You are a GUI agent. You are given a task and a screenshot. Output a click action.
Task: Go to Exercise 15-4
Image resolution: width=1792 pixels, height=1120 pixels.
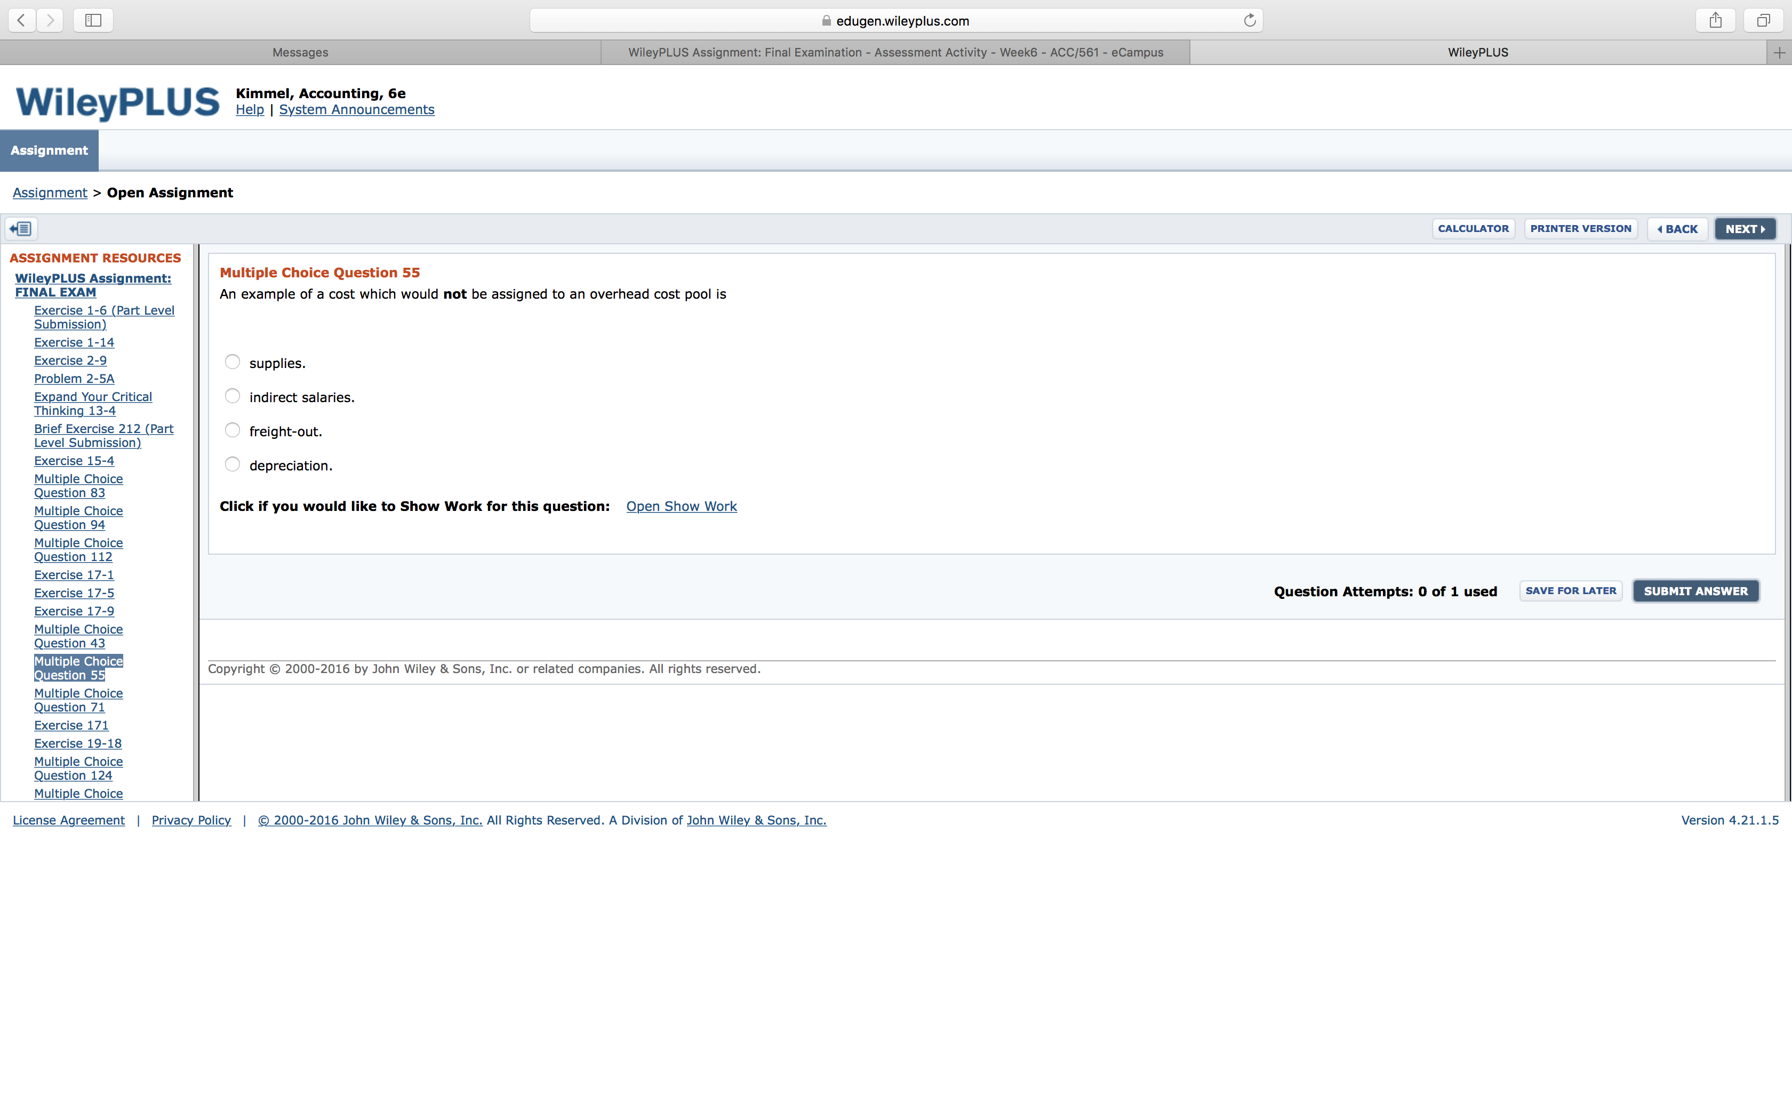(74, 461)
